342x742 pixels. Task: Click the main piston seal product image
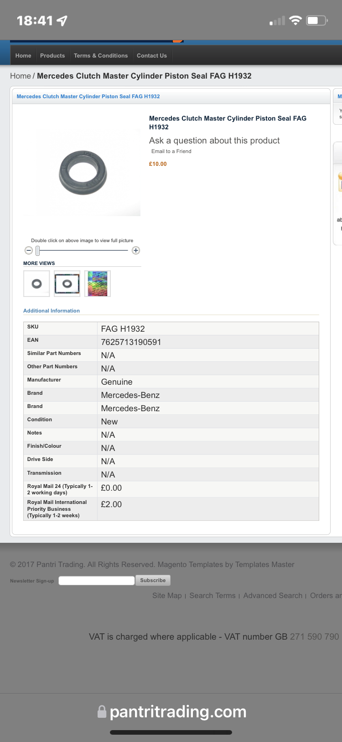pos(83,172)
